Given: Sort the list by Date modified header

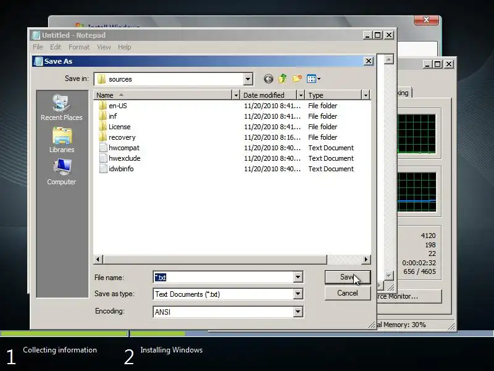Looking at the screenshot, I should coord(269,95).
